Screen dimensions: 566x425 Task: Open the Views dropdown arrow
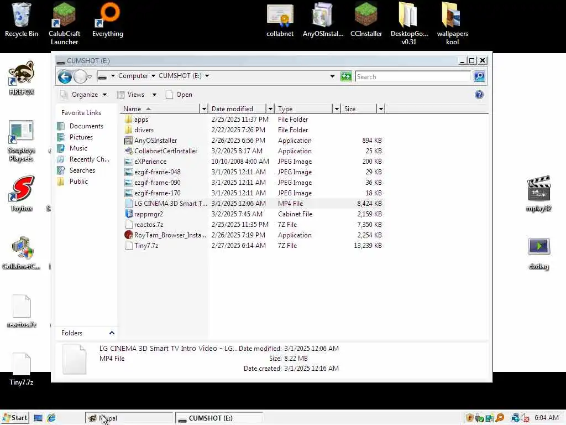pyautogui.click(x=155, y=95)
